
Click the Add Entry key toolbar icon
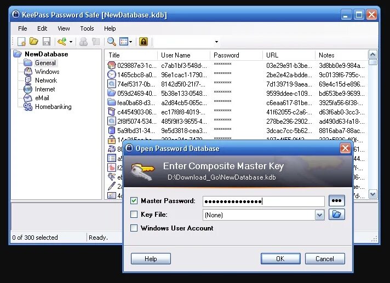tap(62, 42)
